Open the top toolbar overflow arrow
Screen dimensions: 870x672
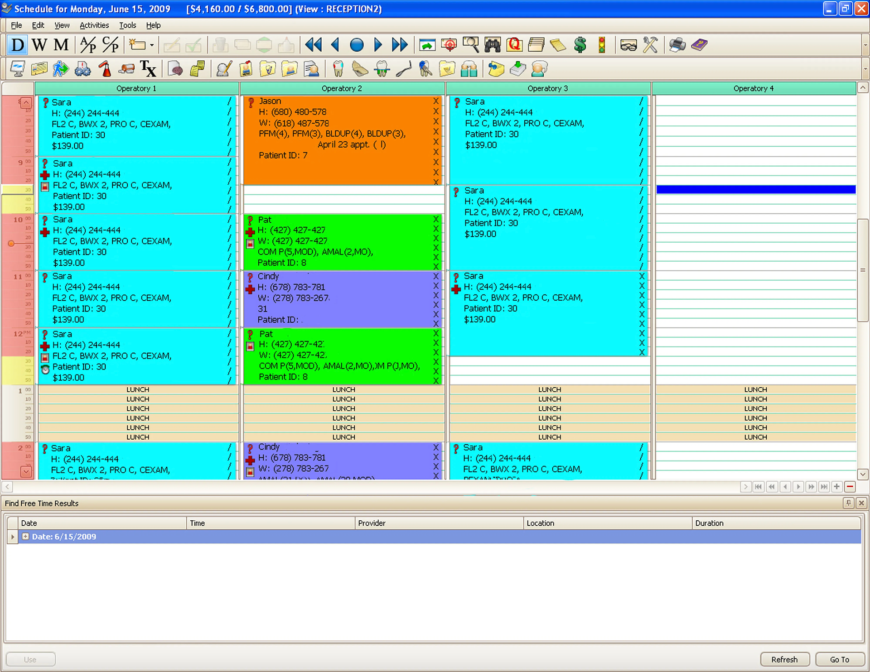(x=865, y=45)
